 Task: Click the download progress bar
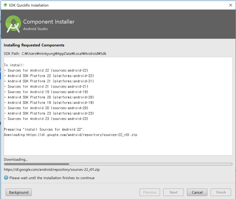(x=118, y=164)
